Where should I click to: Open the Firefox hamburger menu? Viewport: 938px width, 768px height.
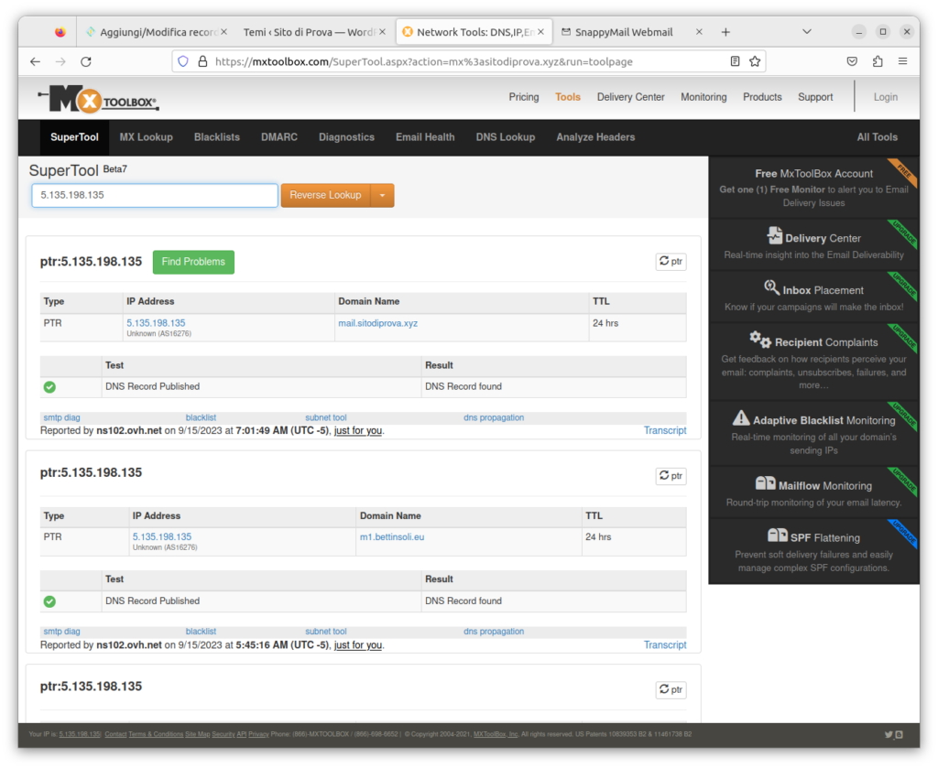[902, 61]
